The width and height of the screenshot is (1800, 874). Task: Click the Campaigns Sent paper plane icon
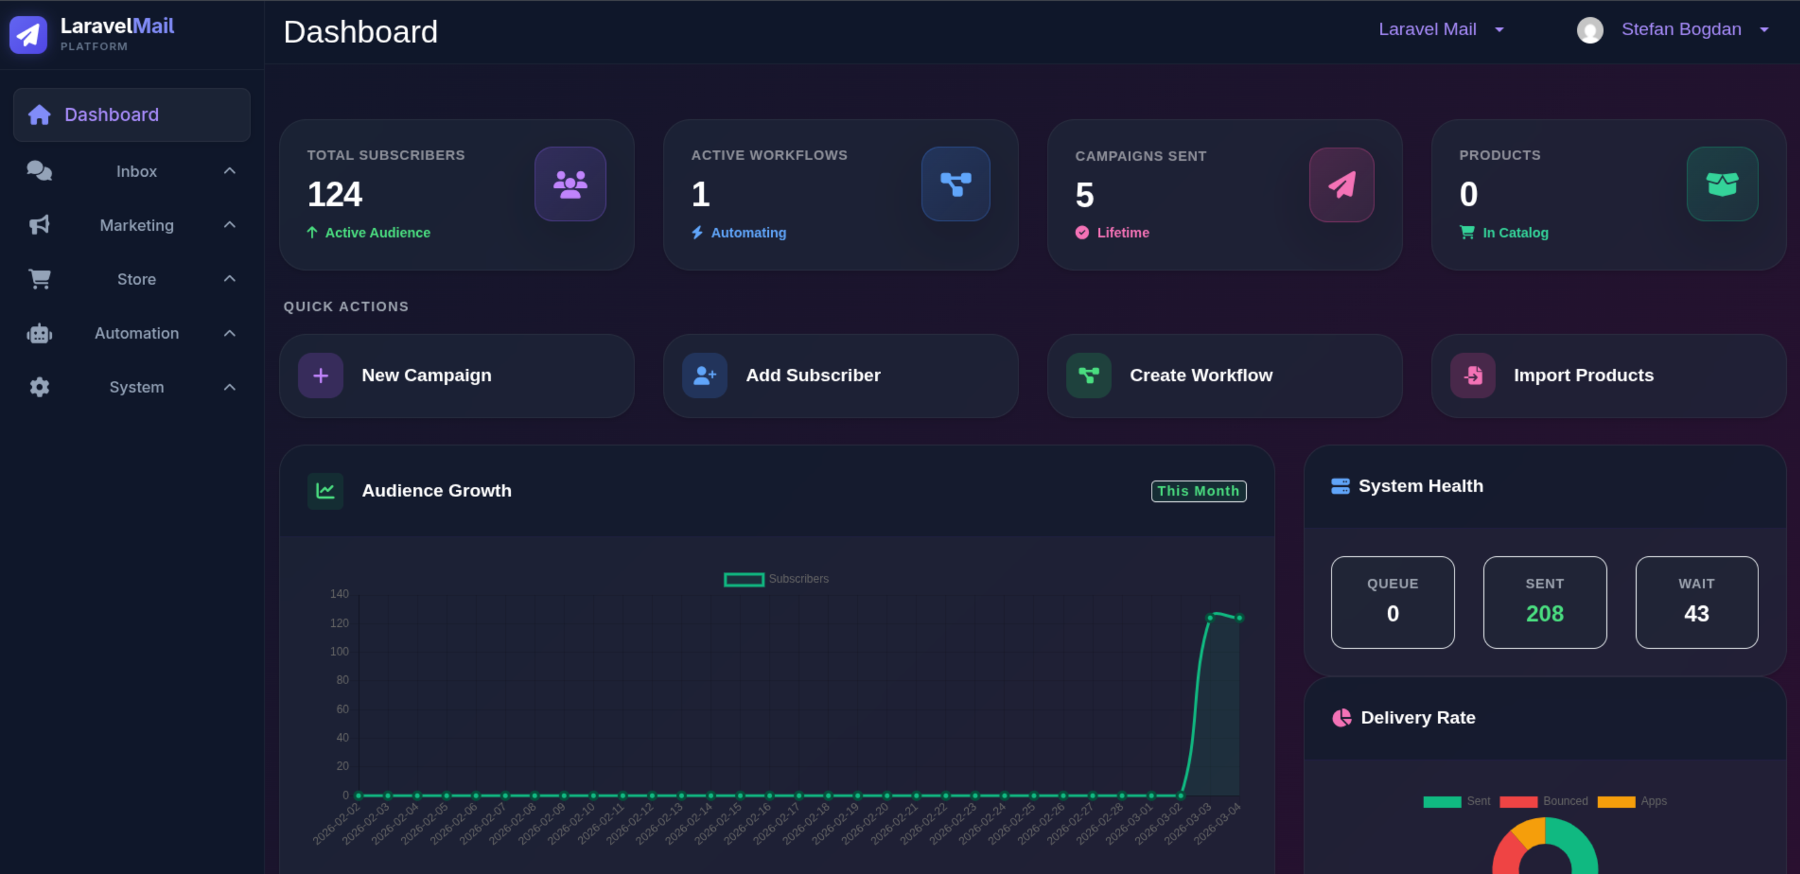pos(1341,184)
